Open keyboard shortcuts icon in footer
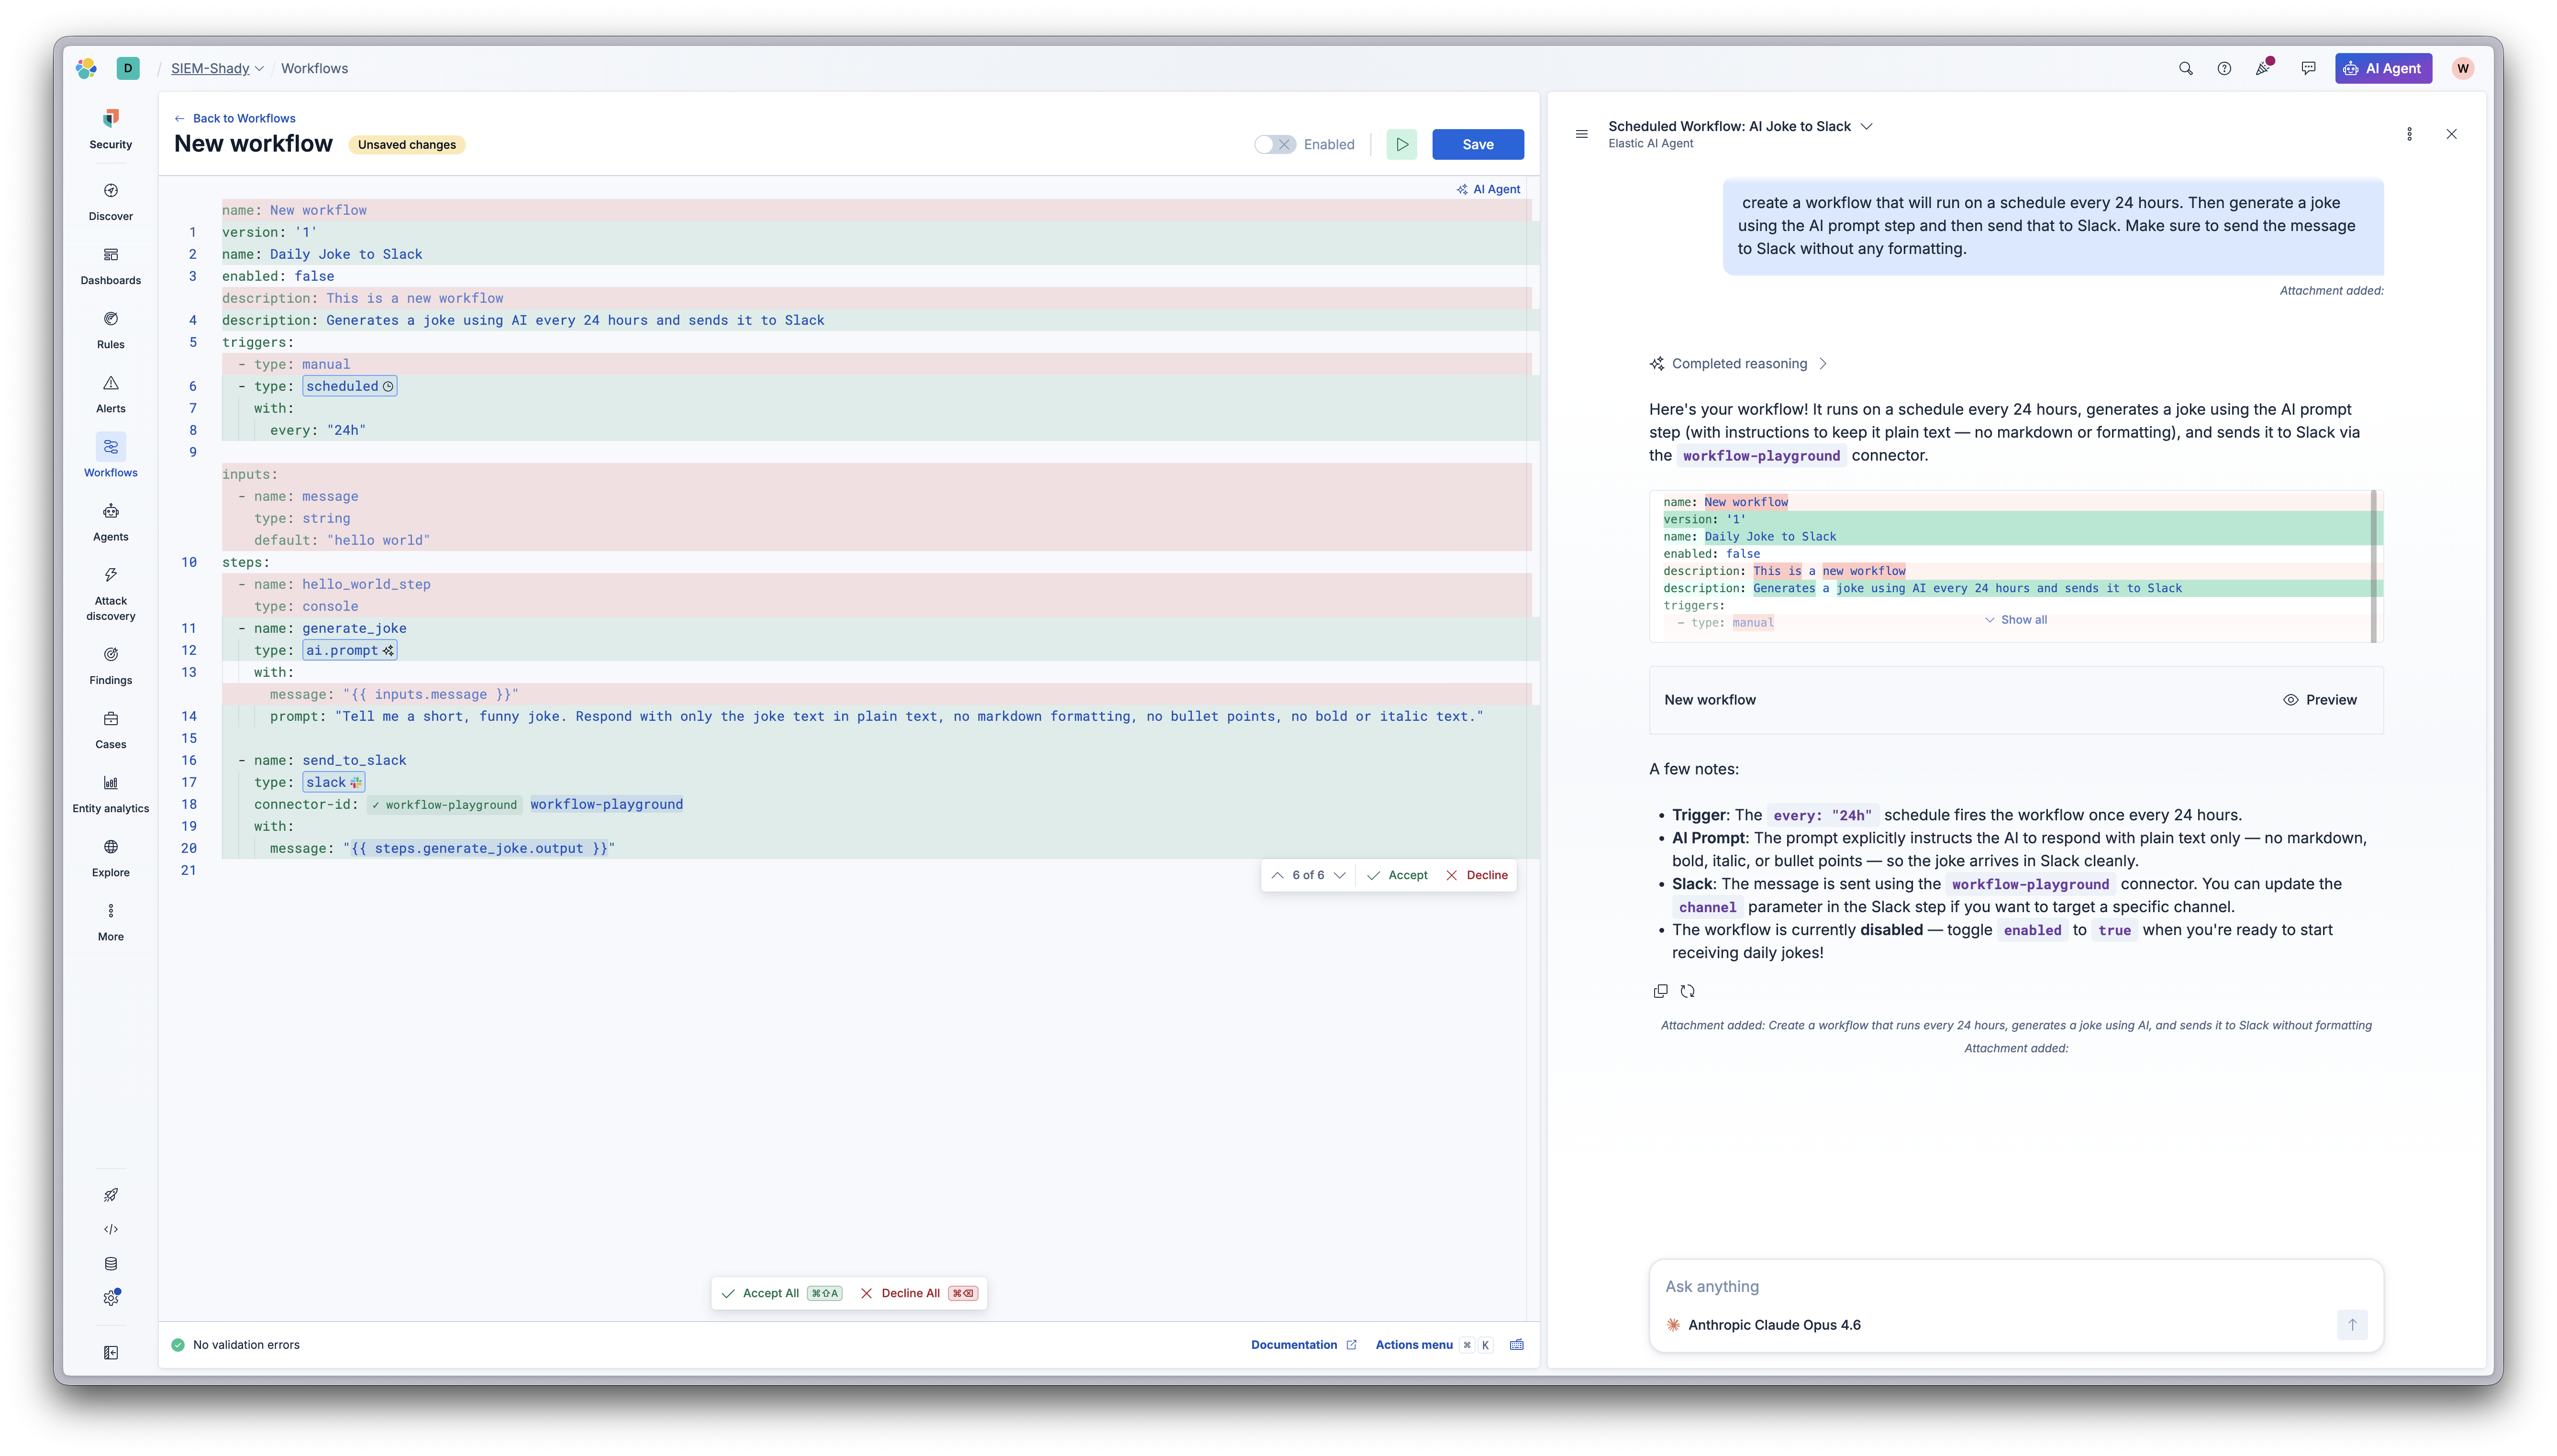Screen dimensions: 2557x1456 1516,1345
